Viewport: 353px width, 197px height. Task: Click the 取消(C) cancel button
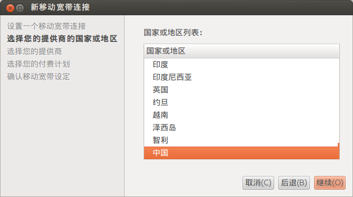(x=258, y=183)
